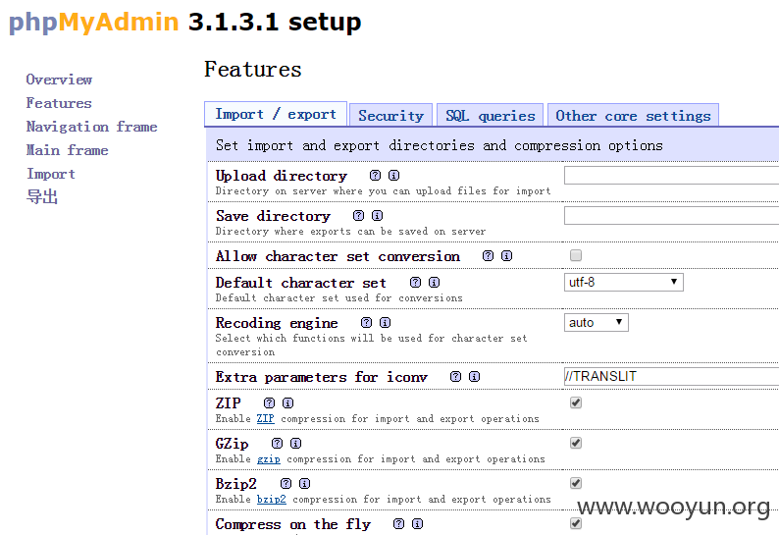Viewport: 779px width, 535px height.
Task: Uncheck the ZIP compression checkbox
Action: click(x=576, y=402)
